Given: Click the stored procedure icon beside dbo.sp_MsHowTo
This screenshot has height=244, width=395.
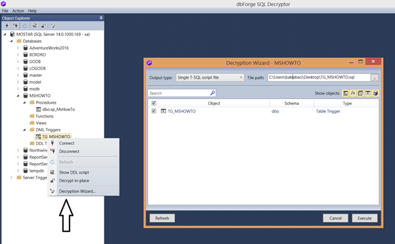Looking at the screenshot, I should (39, 110).
